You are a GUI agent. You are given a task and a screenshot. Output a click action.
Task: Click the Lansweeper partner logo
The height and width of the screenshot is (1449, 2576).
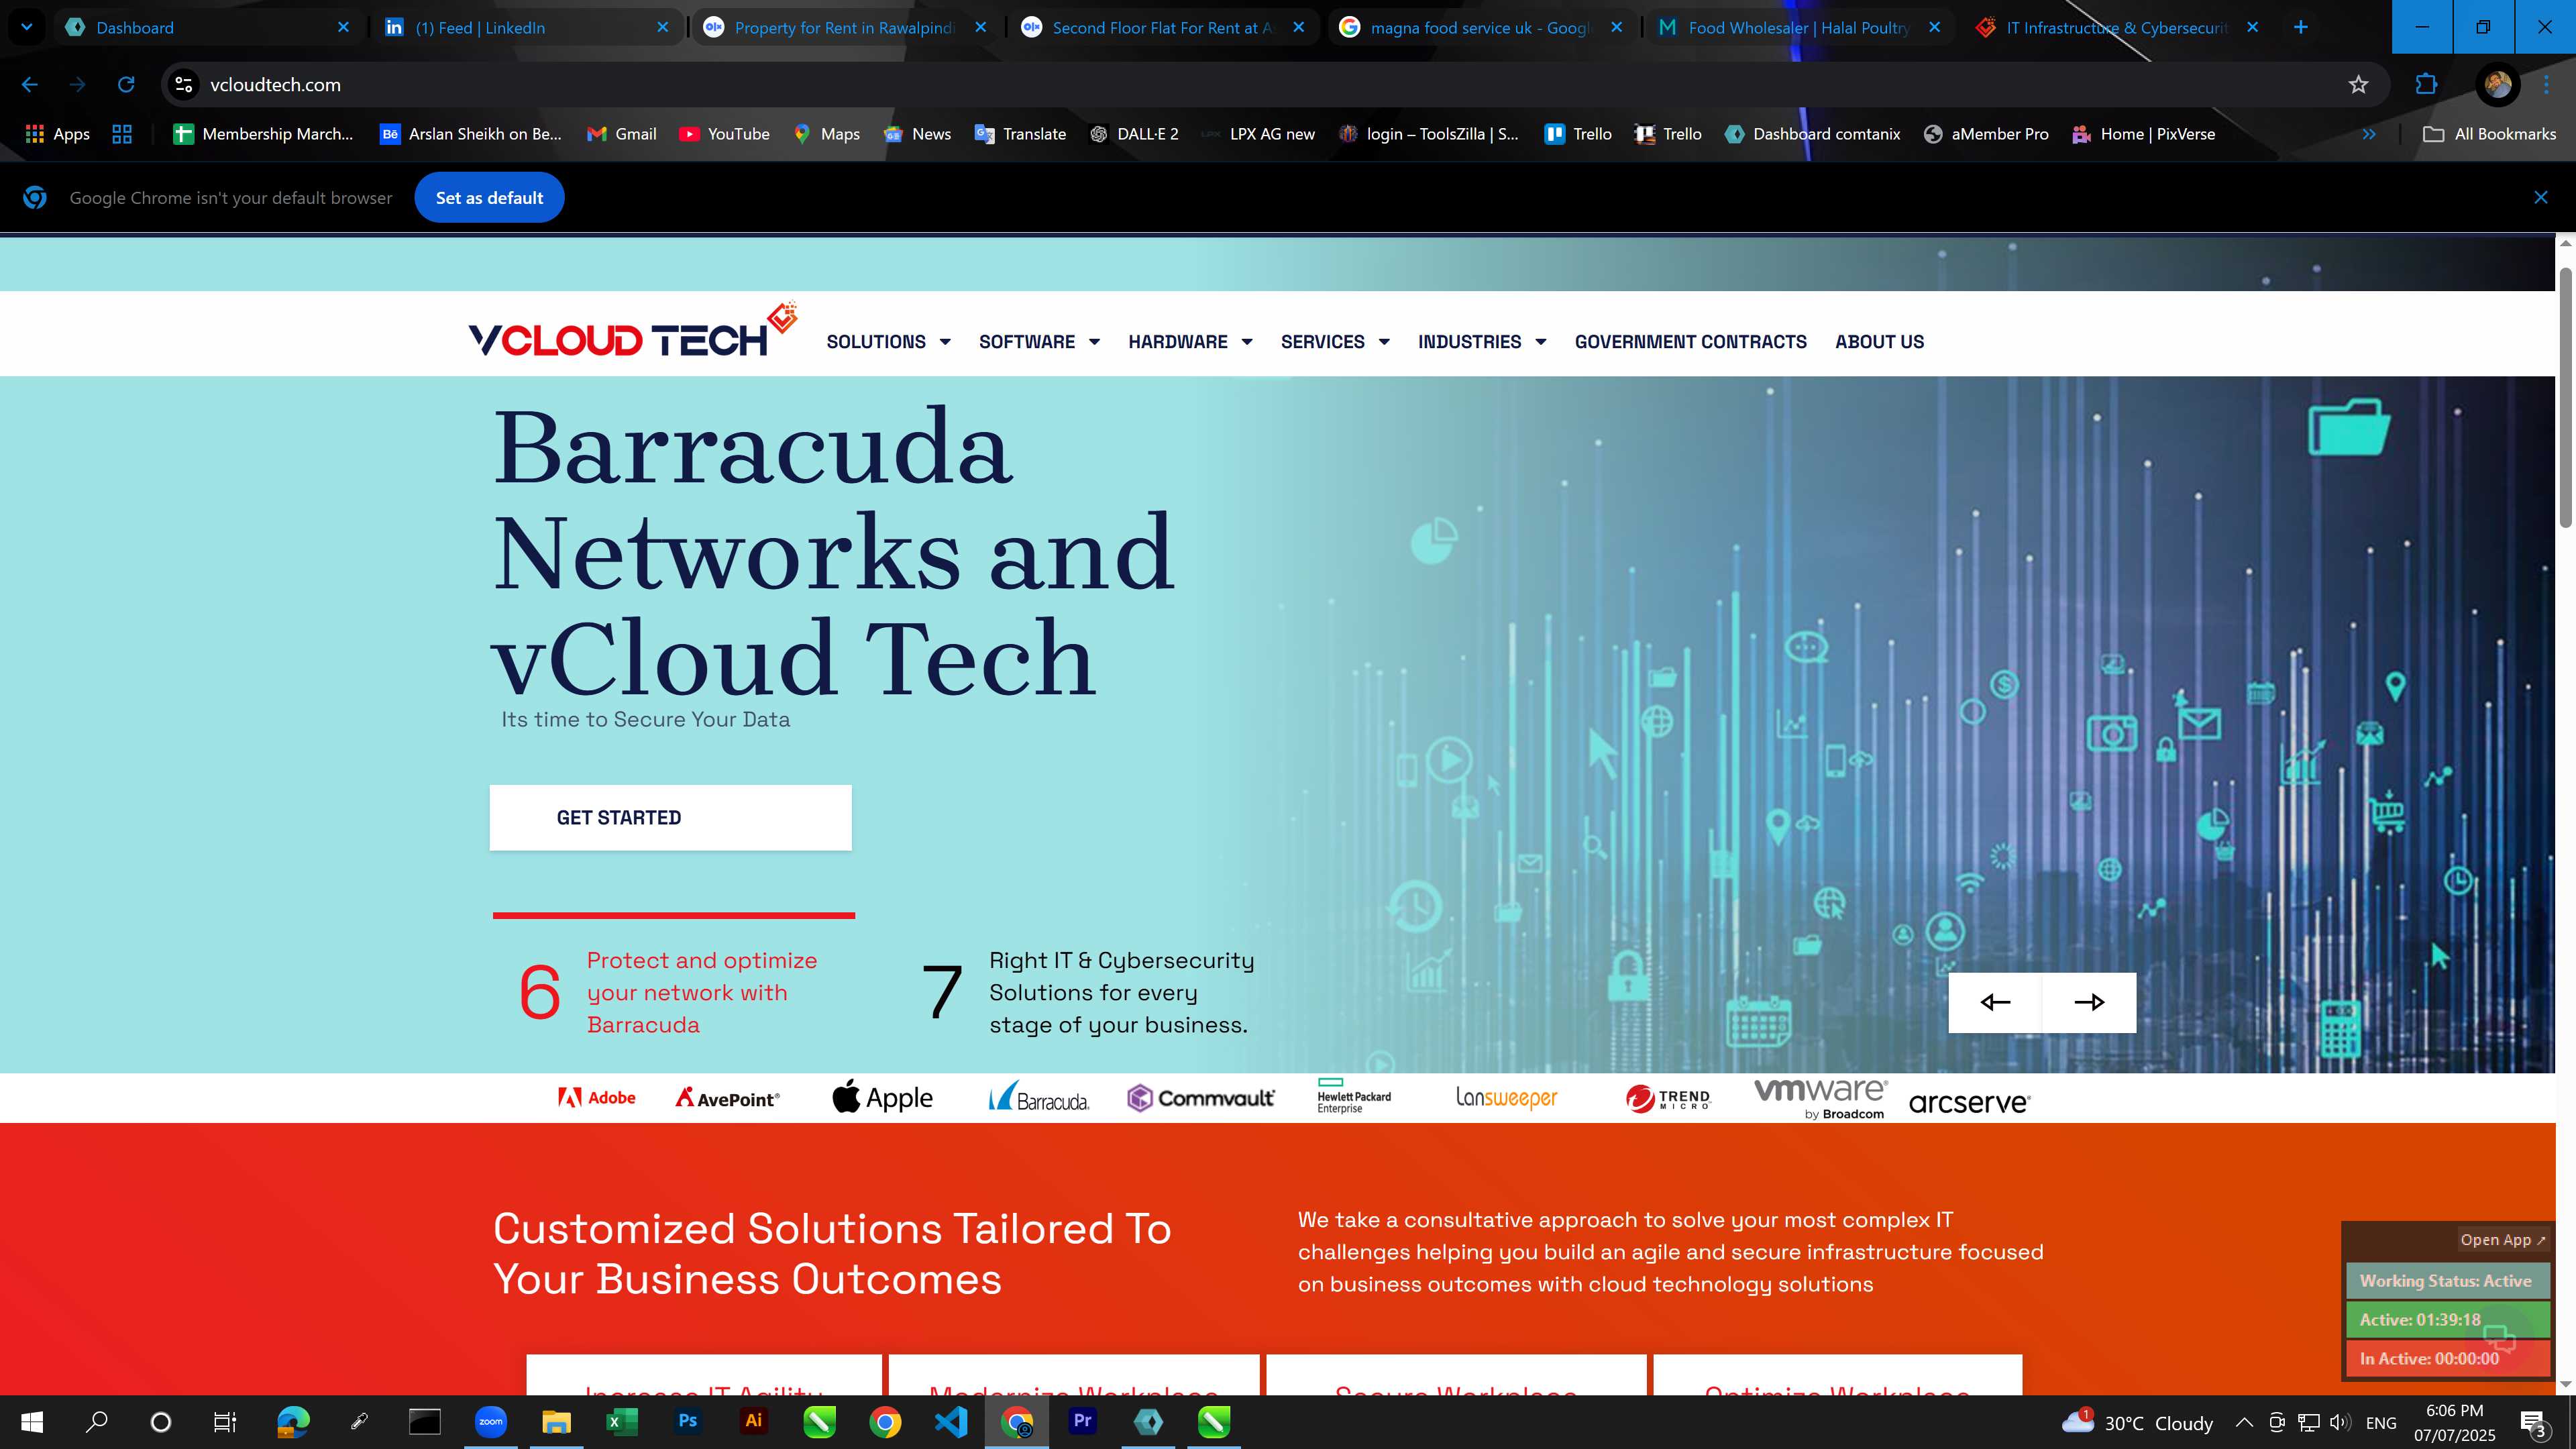[1506, 1098]
